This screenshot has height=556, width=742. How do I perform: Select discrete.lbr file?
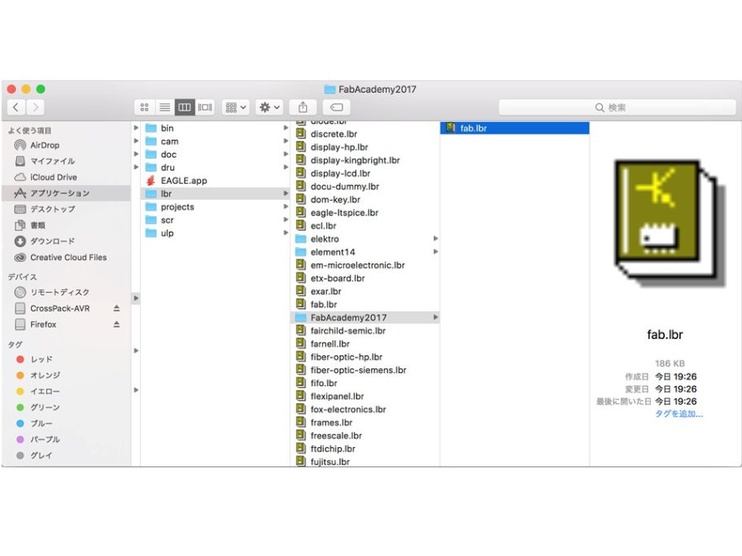(364, 134)
